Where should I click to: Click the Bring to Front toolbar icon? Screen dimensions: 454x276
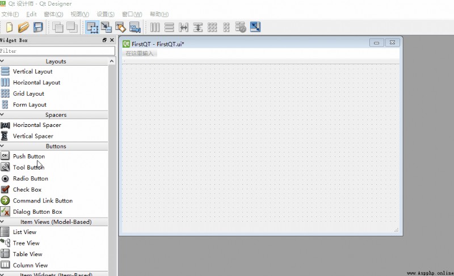[x=72, y=27]
